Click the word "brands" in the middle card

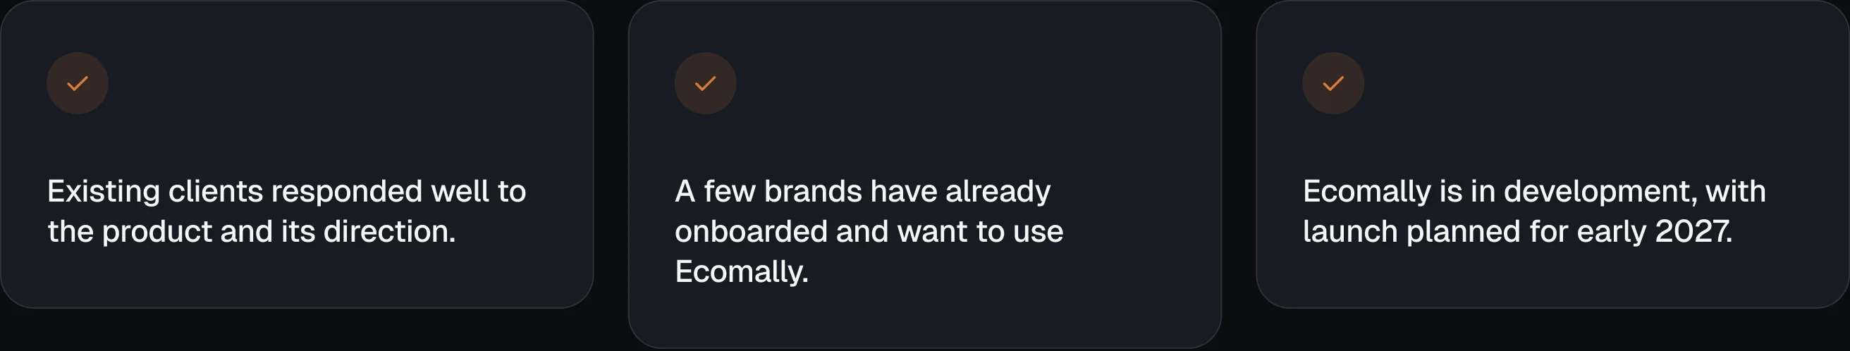coord(812,192)
